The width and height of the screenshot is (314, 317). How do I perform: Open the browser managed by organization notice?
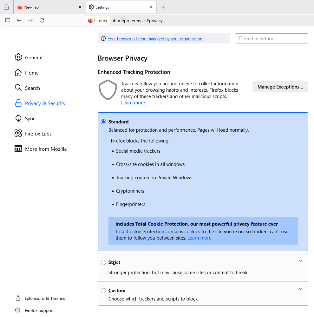click(x=155, y=39)
